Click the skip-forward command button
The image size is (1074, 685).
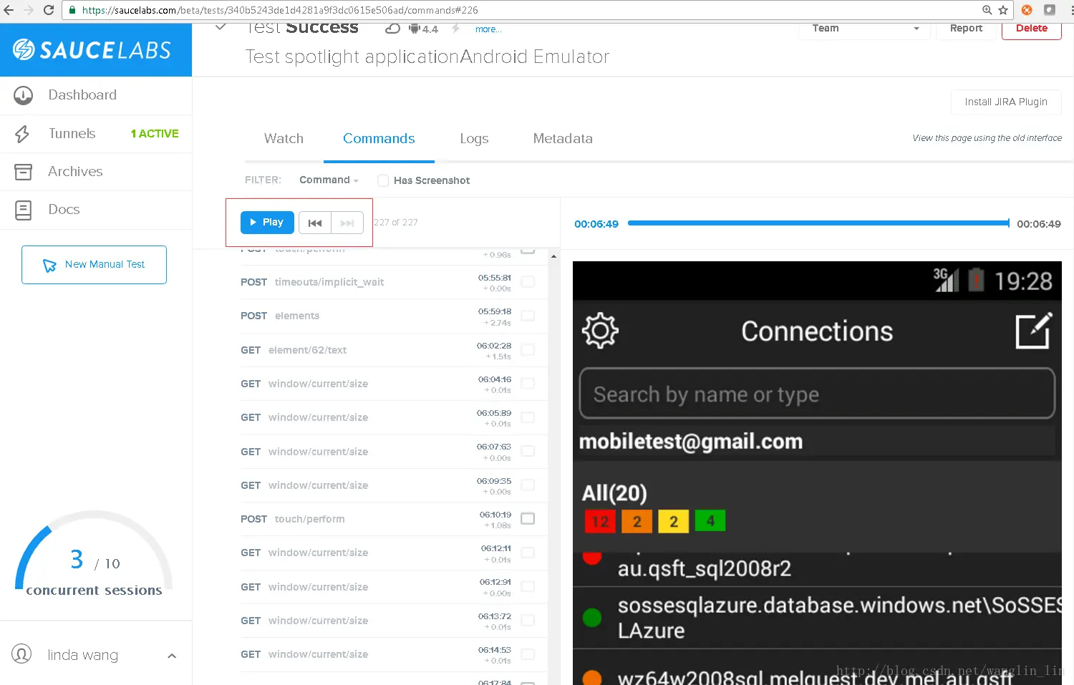pos(347,223)
